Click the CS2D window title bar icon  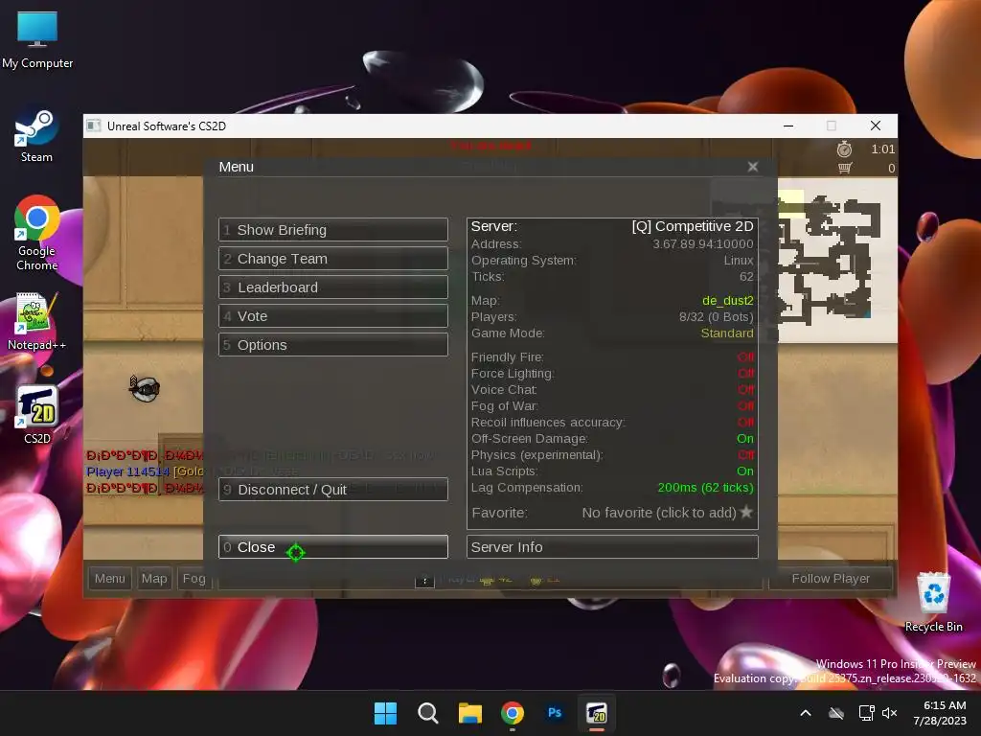94,126
